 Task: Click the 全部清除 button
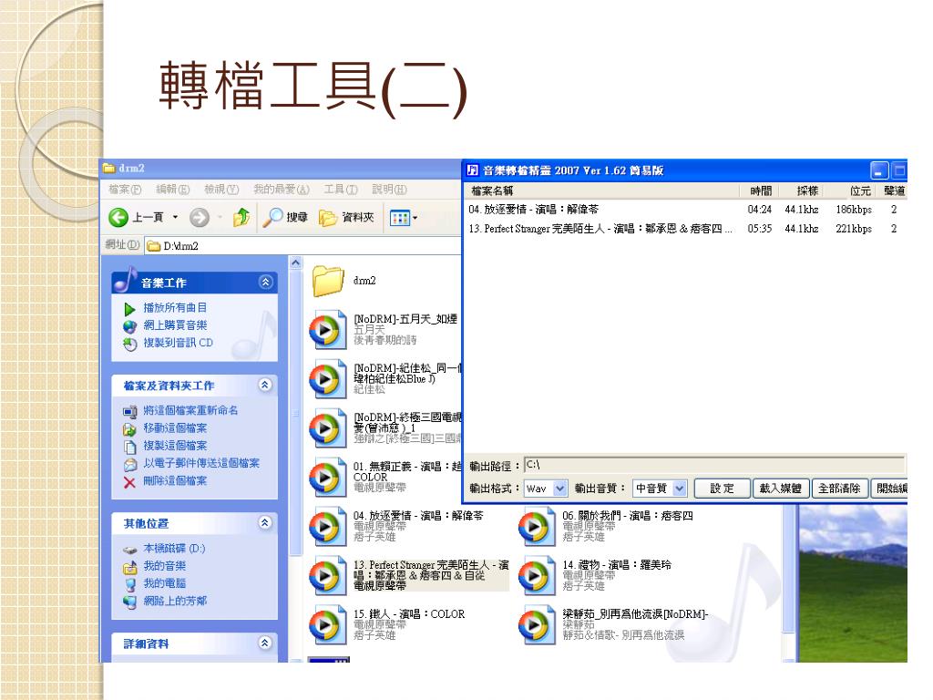coord(839,489)
